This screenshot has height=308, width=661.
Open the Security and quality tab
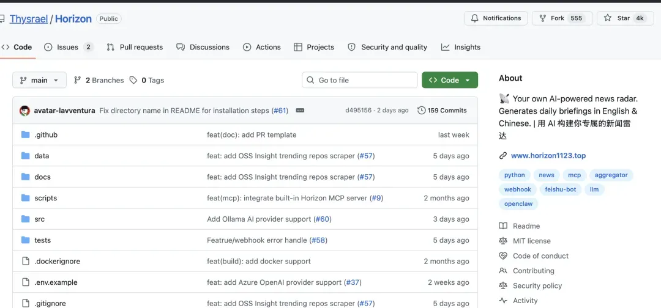pyautogui.click(x=387, y=47)
